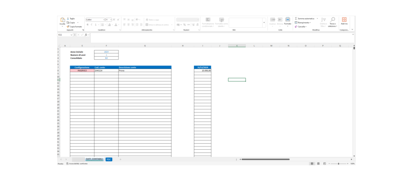
Task: Click Accessibilità: conforme status
Action: tap(77, 164)
